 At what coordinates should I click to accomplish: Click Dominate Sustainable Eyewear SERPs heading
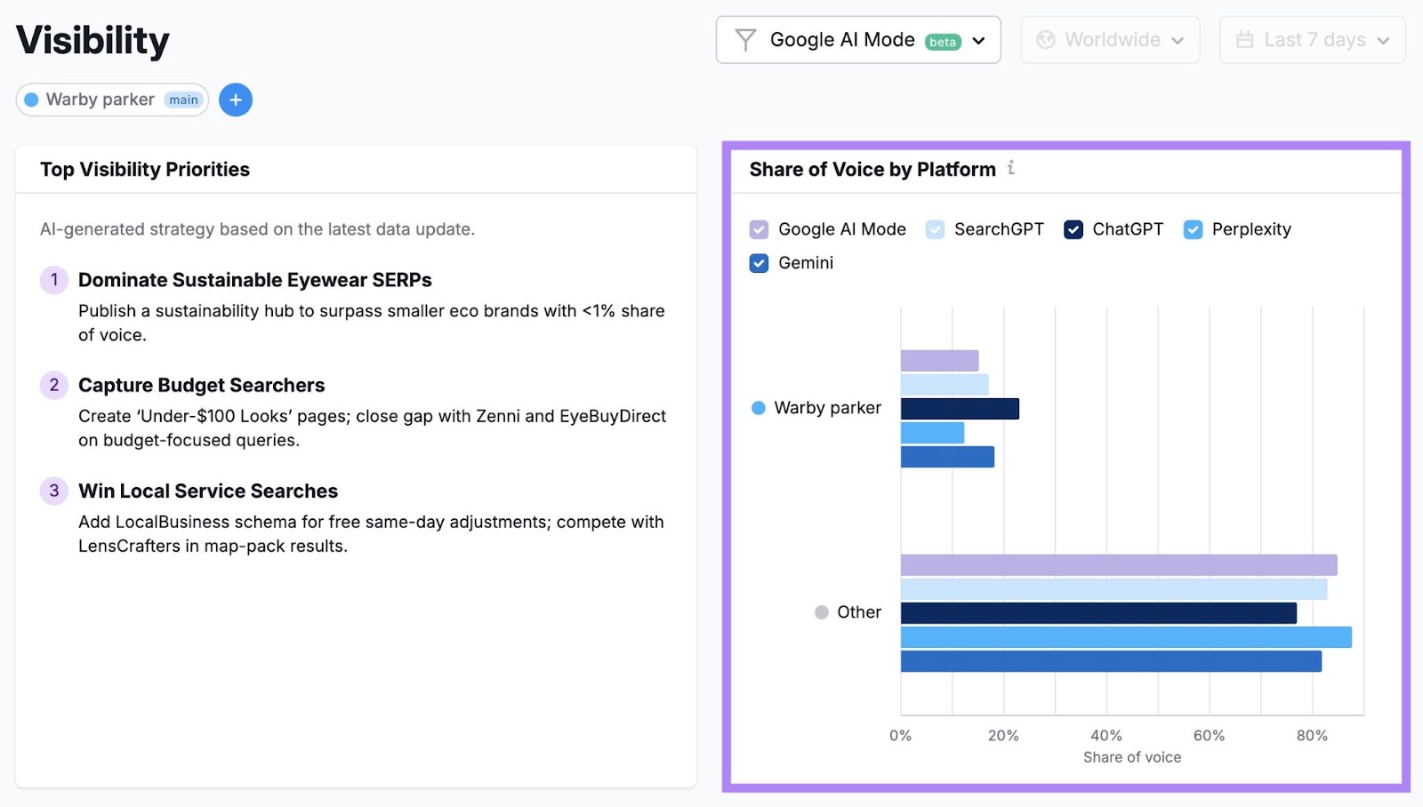point(255,280)
